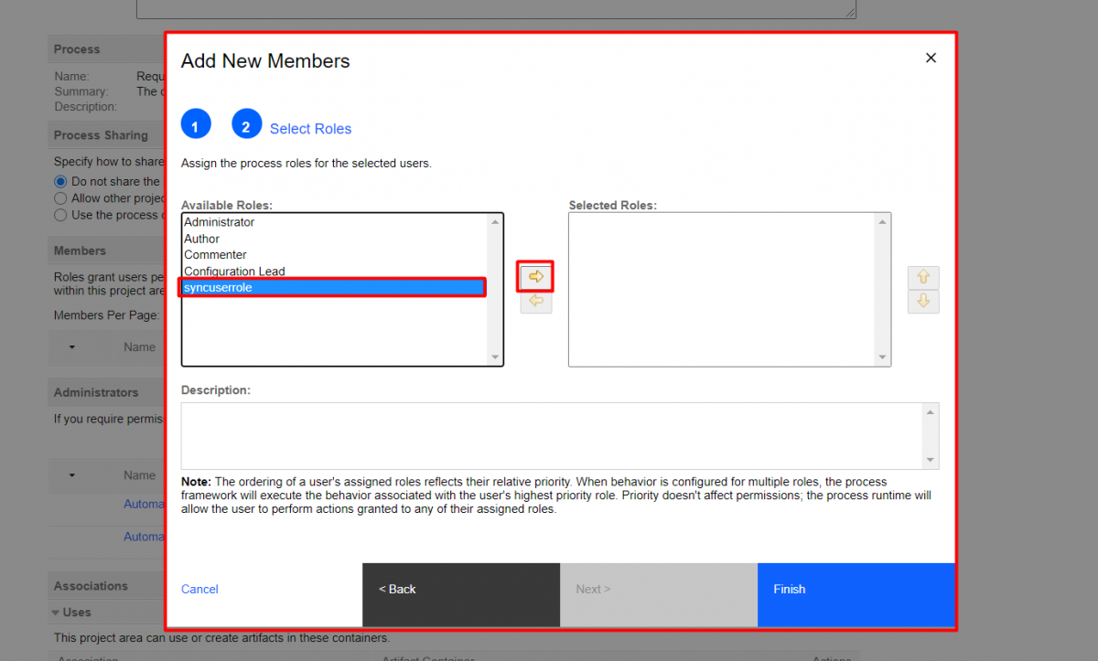Select Administrator in Available Roles
This screenshot has width=1098, height=661.
220,222
